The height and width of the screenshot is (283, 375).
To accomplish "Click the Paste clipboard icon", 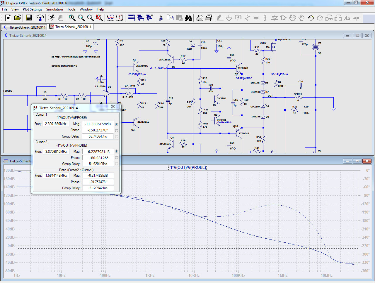I will 179,18.
